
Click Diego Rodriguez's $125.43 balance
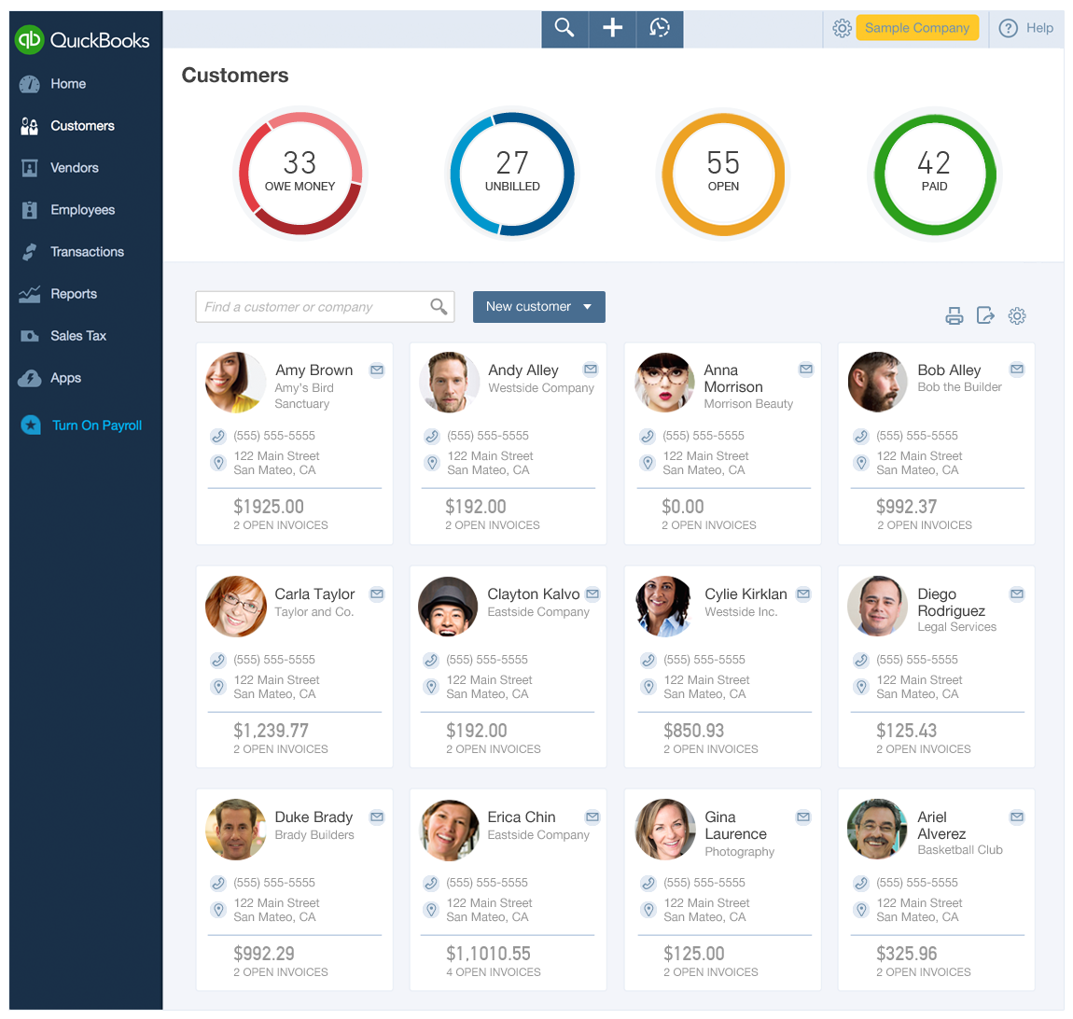906,731
